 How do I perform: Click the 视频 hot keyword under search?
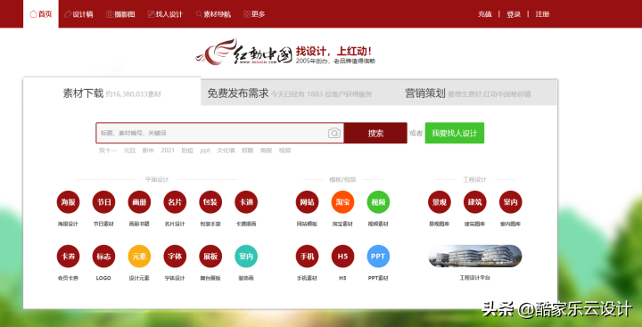click(x=285, y=151)
